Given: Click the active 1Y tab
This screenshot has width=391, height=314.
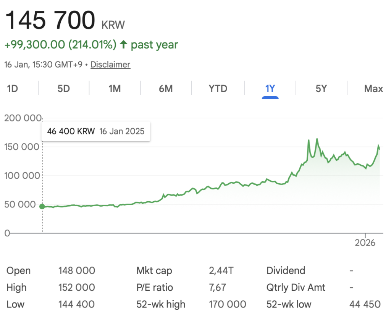Looking at the screenshot, I should tap(270, 89).
